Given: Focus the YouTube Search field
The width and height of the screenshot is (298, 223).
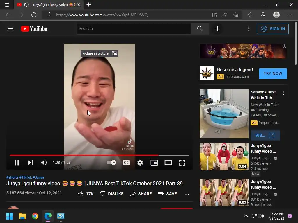Looking at the screenshot, I should coord(134,29).
